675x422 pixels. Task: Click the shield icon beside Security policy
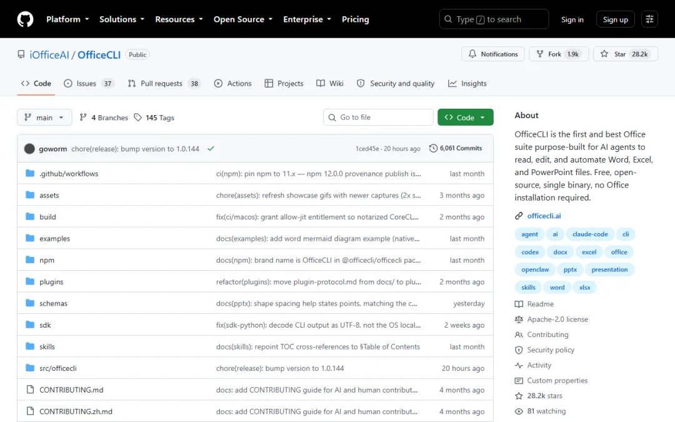[519, 350]
